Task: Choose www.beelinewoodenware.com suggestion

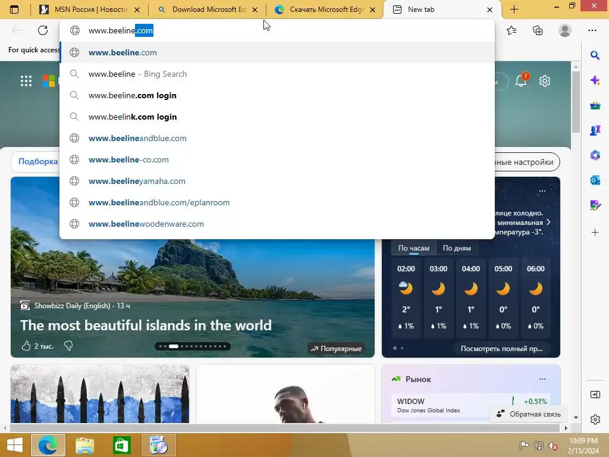Action: point(277,224)
